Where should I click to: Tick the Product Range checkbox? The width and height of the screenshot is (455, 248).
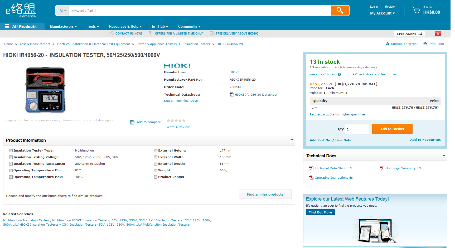coord(156,177)
